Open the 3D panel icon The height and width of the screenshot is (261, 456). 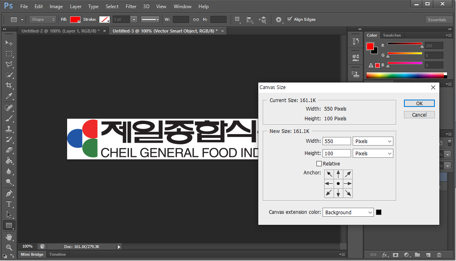pos(356,58)
